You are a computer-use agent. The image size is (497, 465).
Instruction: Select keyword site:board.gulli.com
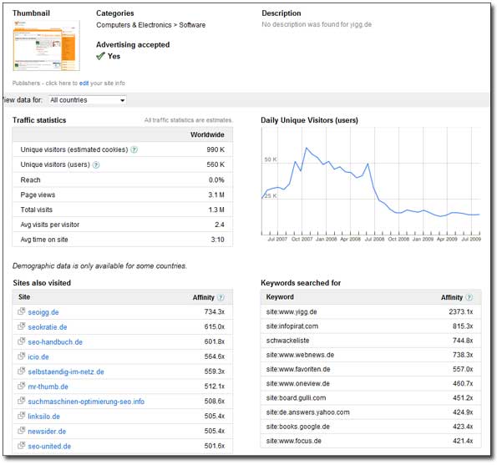(296, 398)
